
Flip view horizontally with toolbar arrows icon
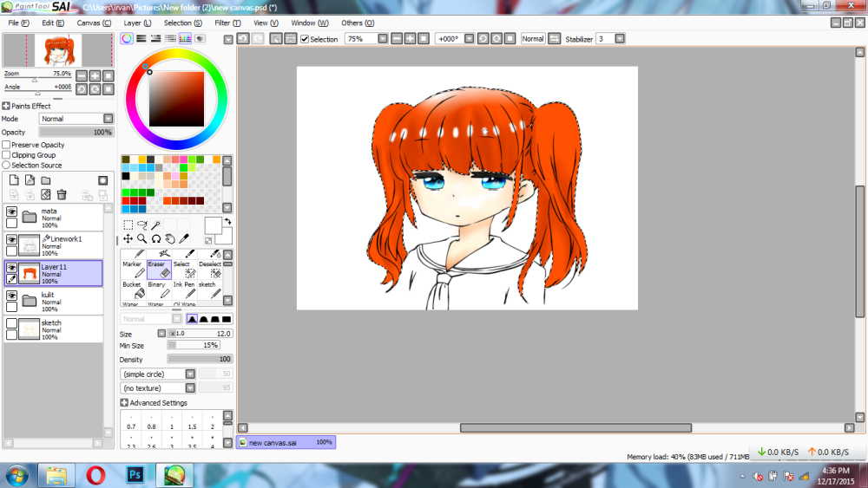(x=554, y=39)
